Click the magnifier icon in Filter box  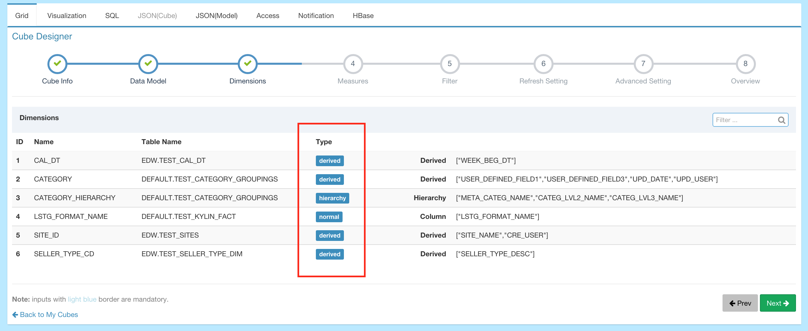coord(782,120)
